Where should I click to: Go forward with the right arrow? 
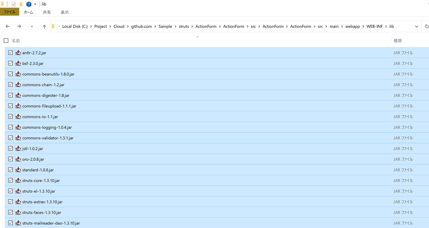(x=19, y=26)
